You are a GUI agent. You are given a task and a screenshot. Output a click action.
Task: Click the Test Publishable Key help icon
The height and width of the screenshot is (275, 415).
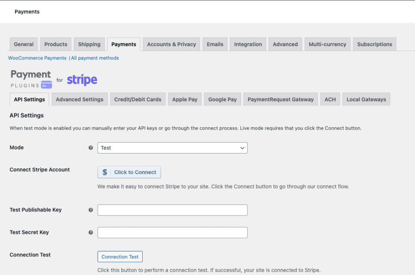point(91,210)
